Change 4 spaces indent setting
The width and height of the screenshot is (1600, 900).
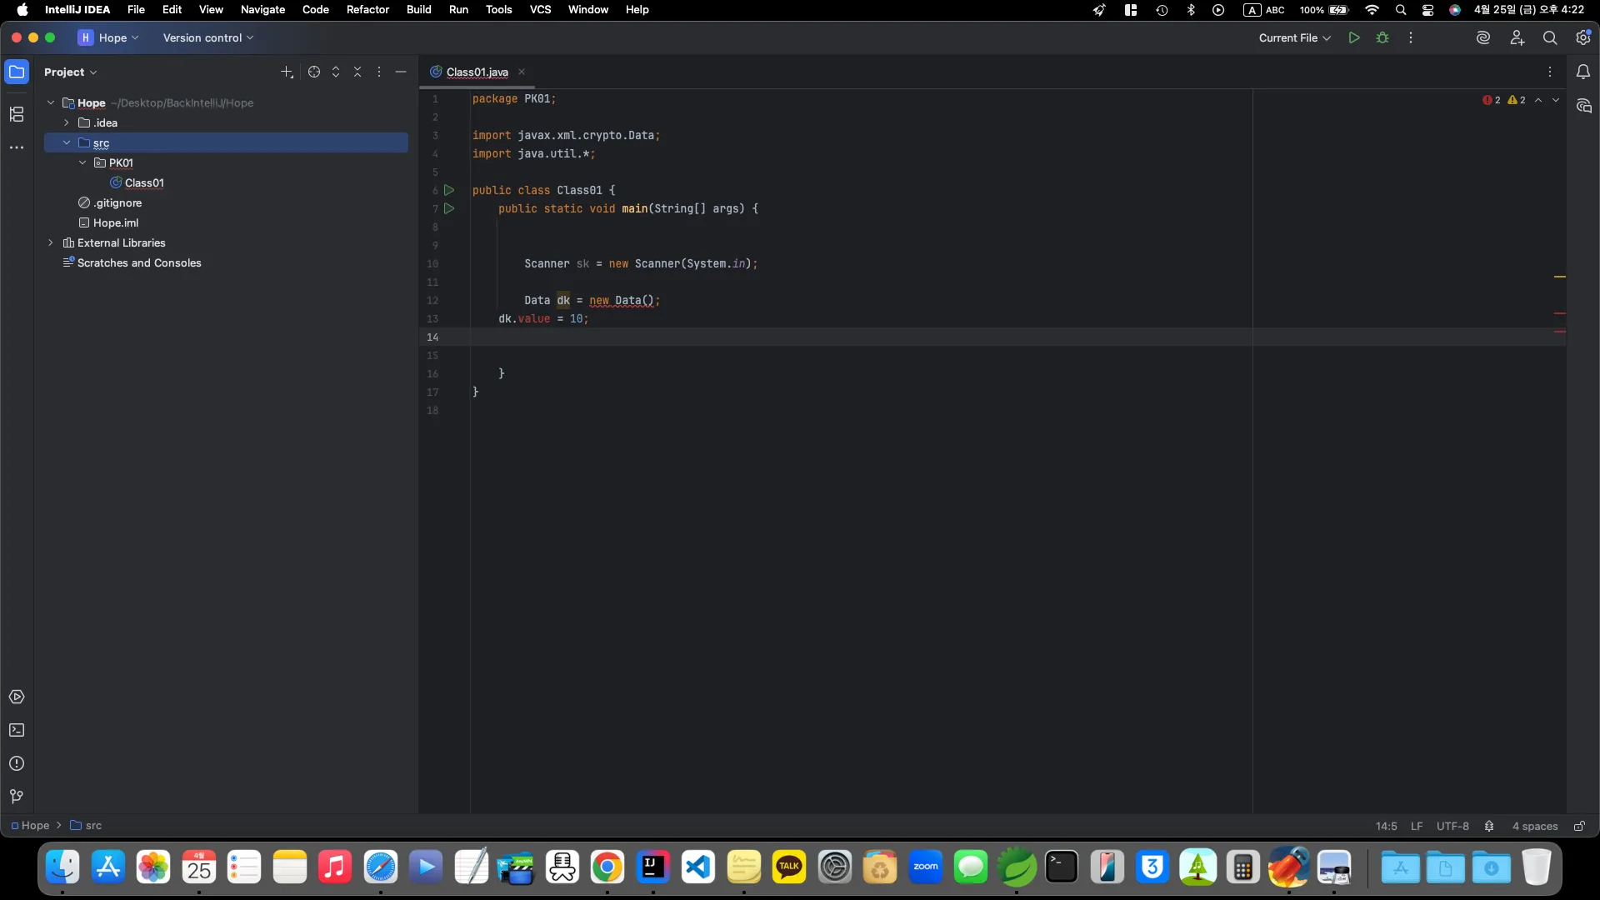tap(1535, 826)
